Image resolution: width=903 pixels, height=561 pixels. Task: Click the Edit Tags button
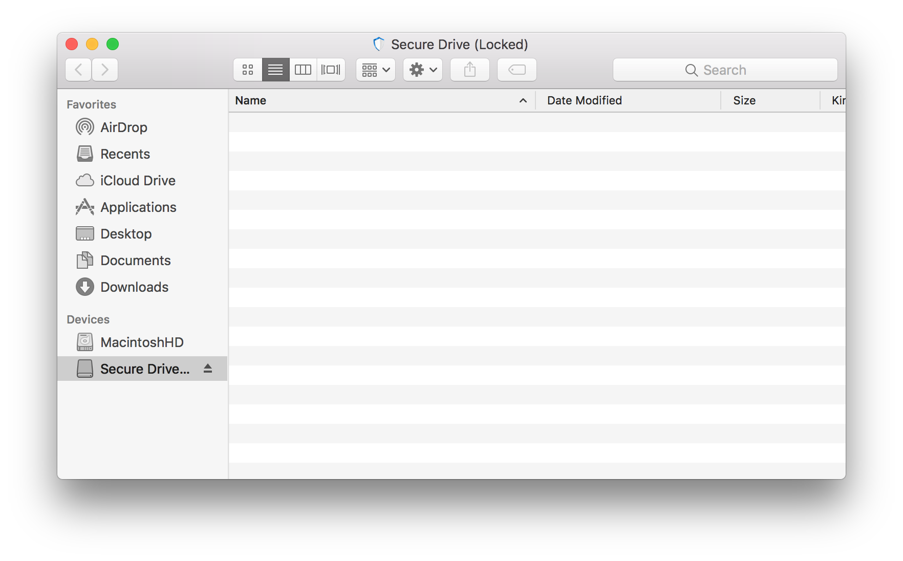click(x=517, y=70)
